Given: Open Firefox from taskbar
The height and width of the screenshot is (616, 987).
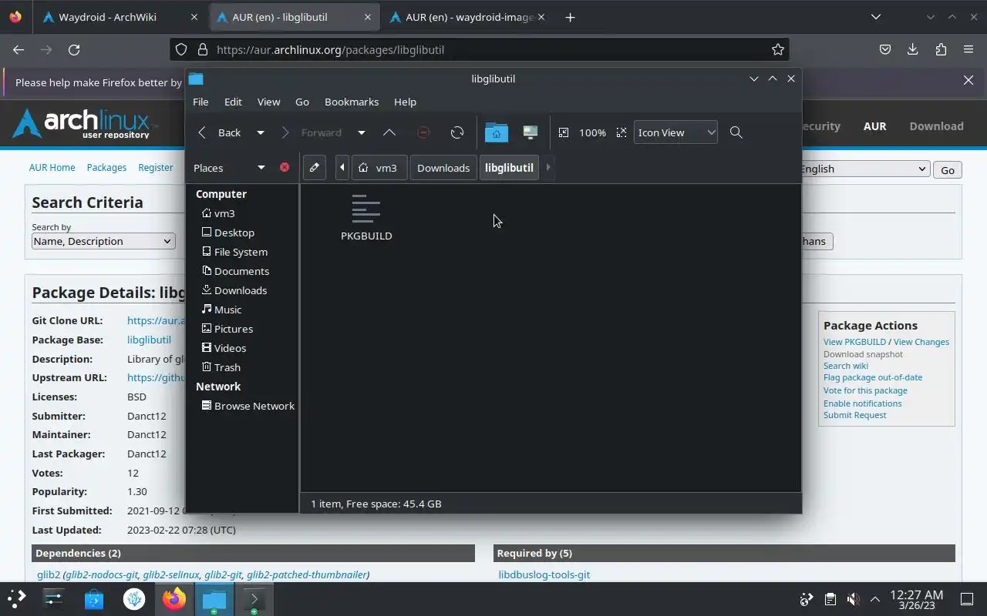Looking at the screenshot, I should 174,599.
